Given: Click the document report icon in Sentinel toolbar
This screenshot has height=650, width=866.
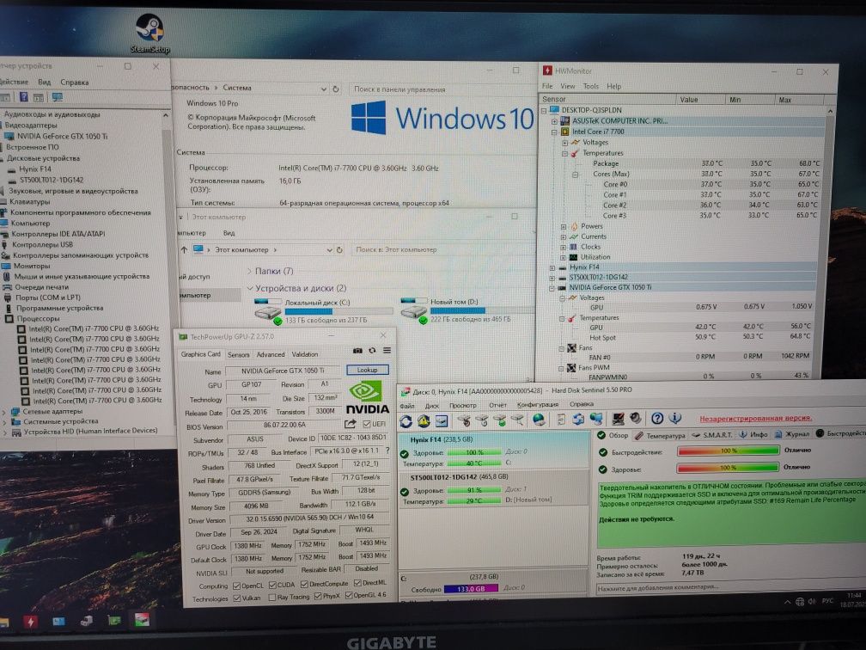Looking at the screenshot, I should pyautogui.click(x=561, y=420).
